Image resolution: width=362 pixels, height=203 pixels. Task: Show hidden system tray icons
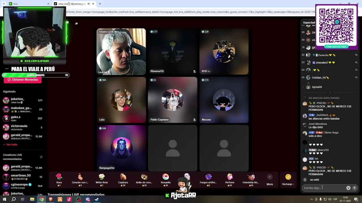[x=312, y=199]
